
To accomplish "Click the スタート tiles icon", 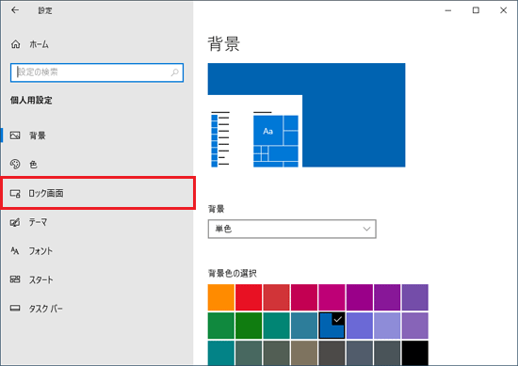I will [15, 279].
